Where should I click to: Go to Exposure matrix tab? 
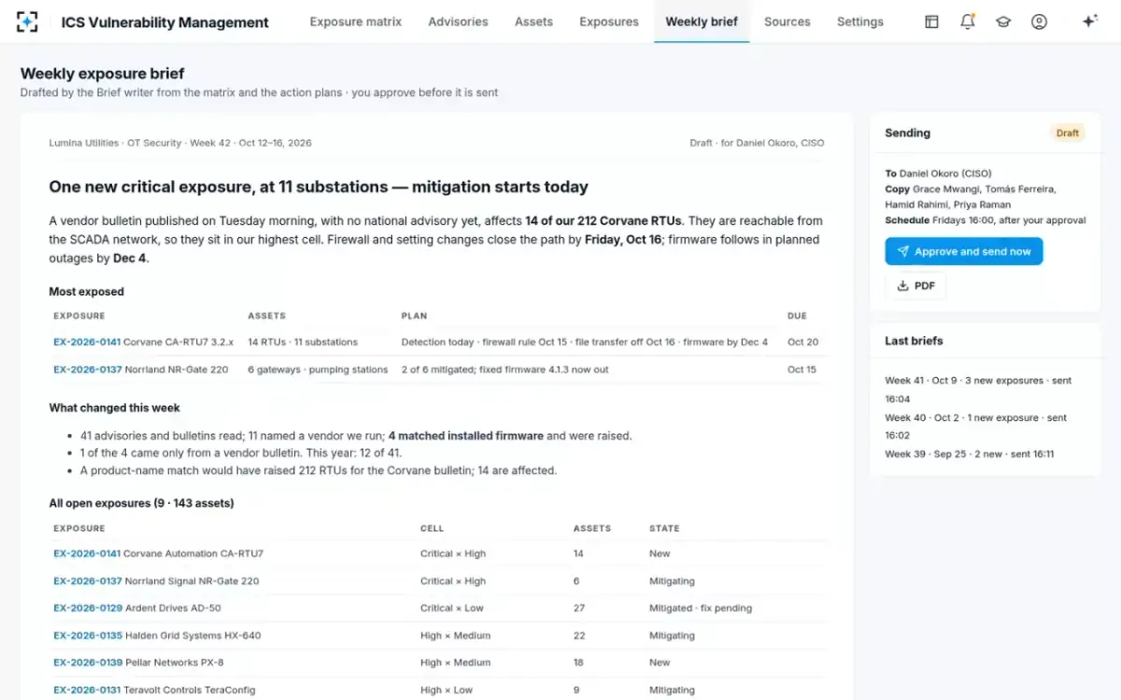pyautogui.click(x=356, y=21)
